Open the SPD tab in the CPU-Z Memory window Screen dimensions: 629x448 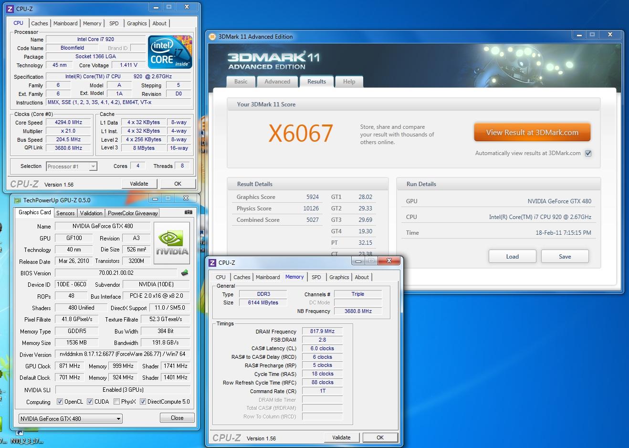(x=316, y=277)
